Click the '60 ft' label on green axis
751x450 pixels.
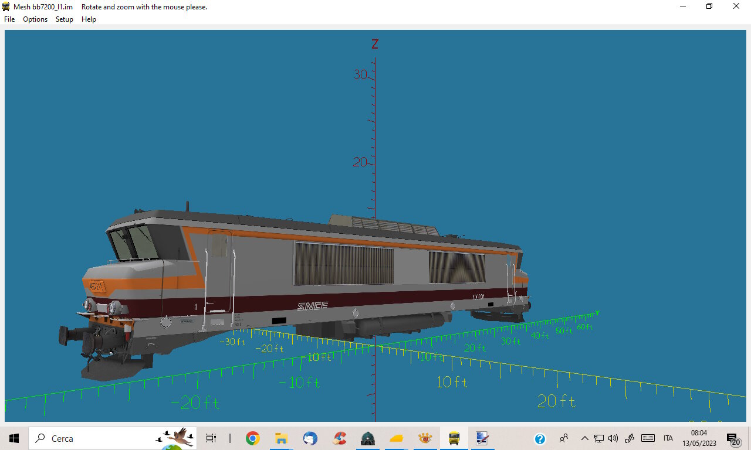coord(585,327)
